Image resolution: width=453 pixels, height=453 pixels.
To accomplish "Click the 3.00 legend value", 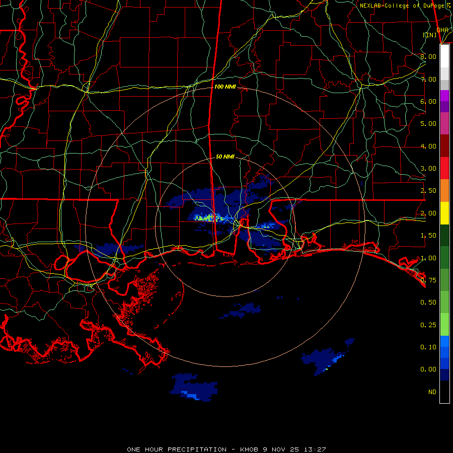I will coord(428,169).
